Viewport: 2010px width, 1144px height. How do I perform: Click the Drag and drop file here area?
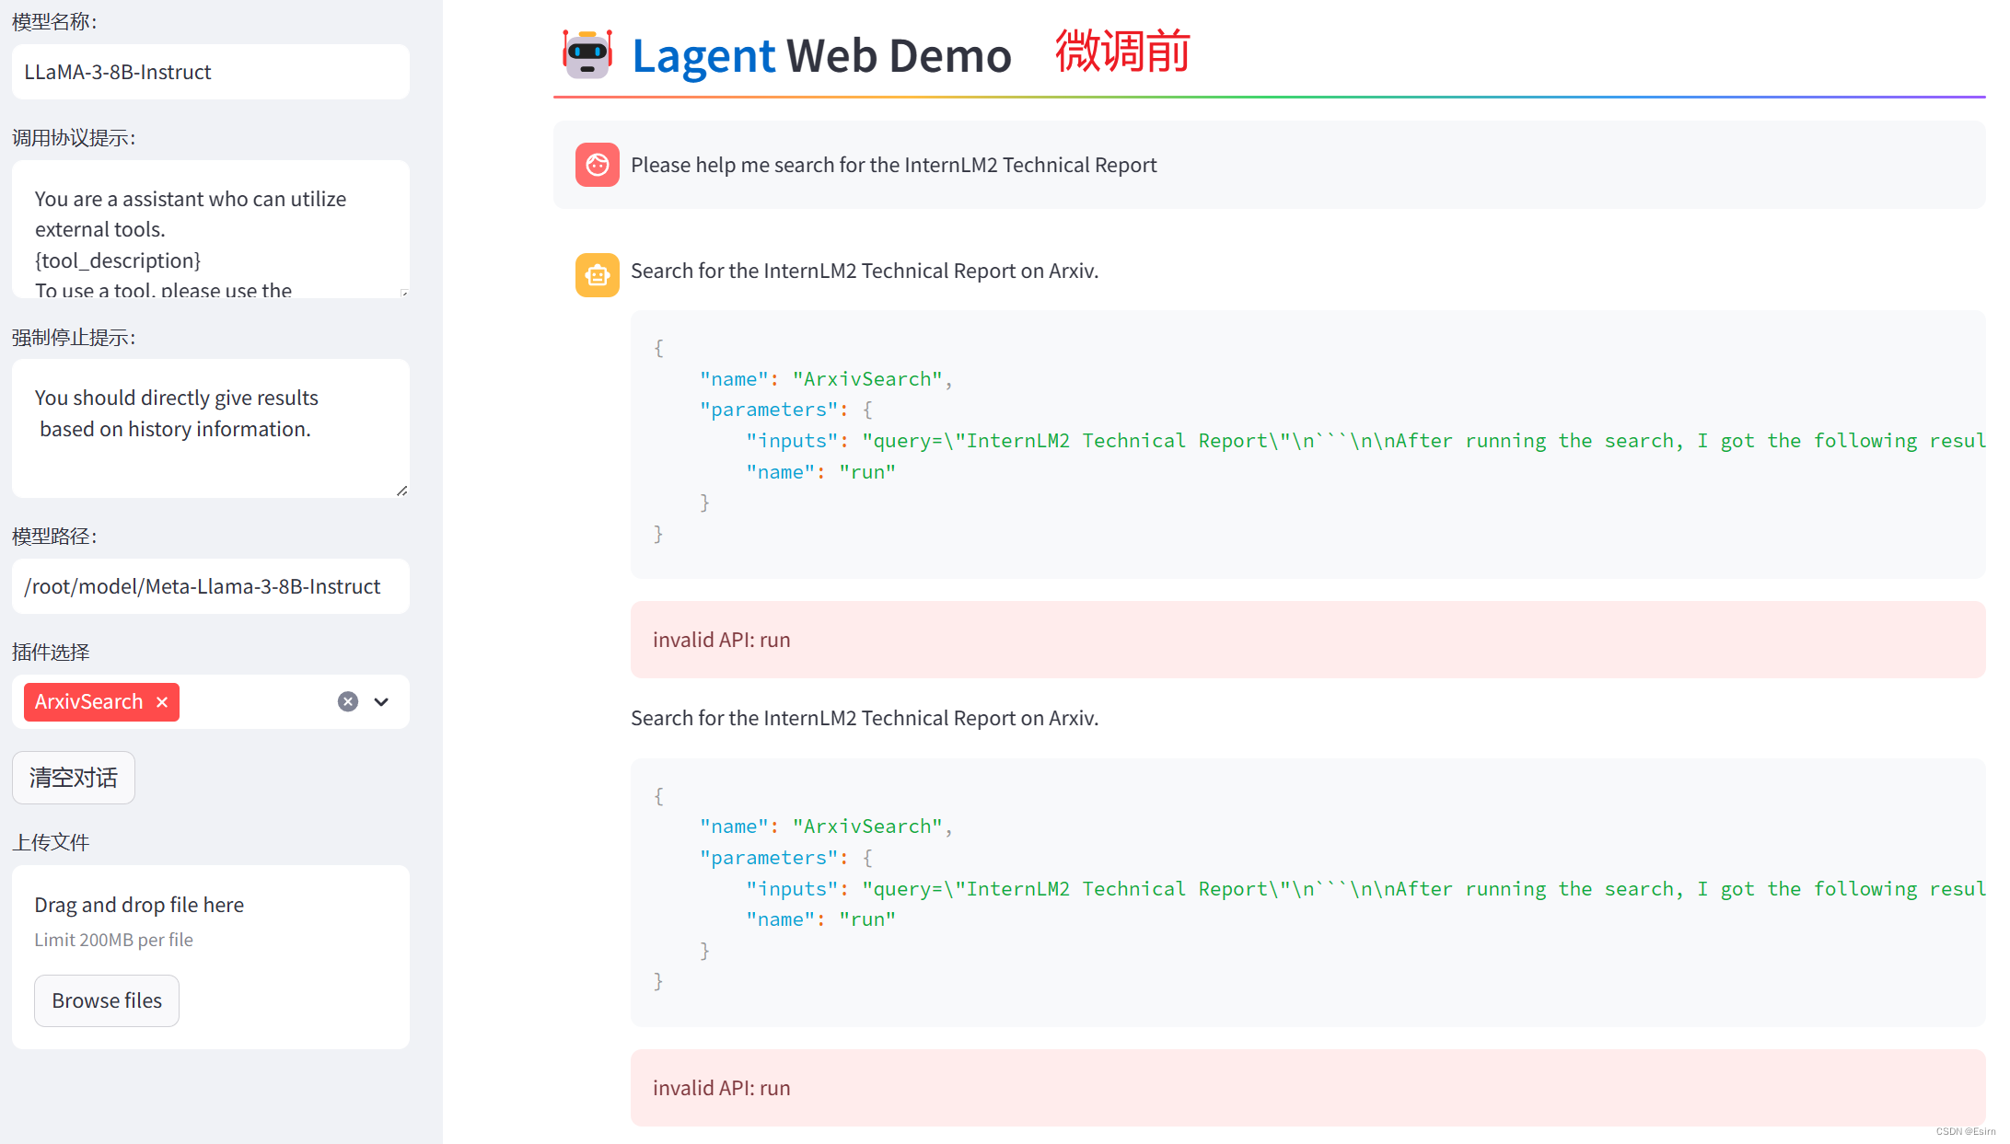coord(211,957)
